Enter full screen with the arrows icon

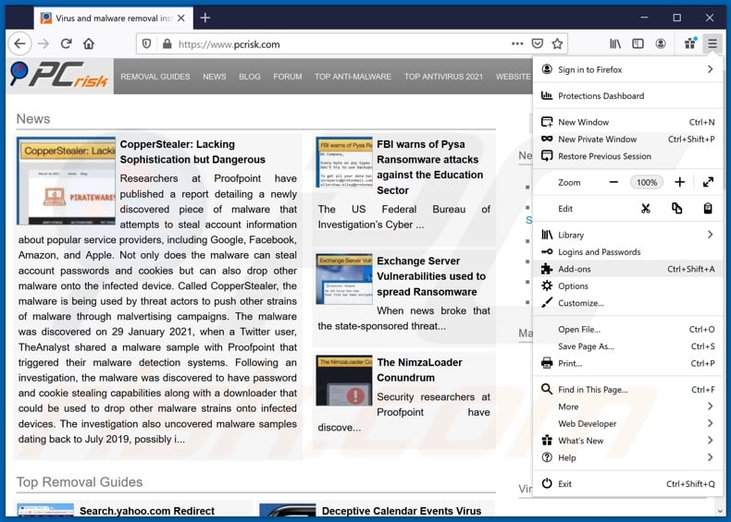(x=708, y=183)
